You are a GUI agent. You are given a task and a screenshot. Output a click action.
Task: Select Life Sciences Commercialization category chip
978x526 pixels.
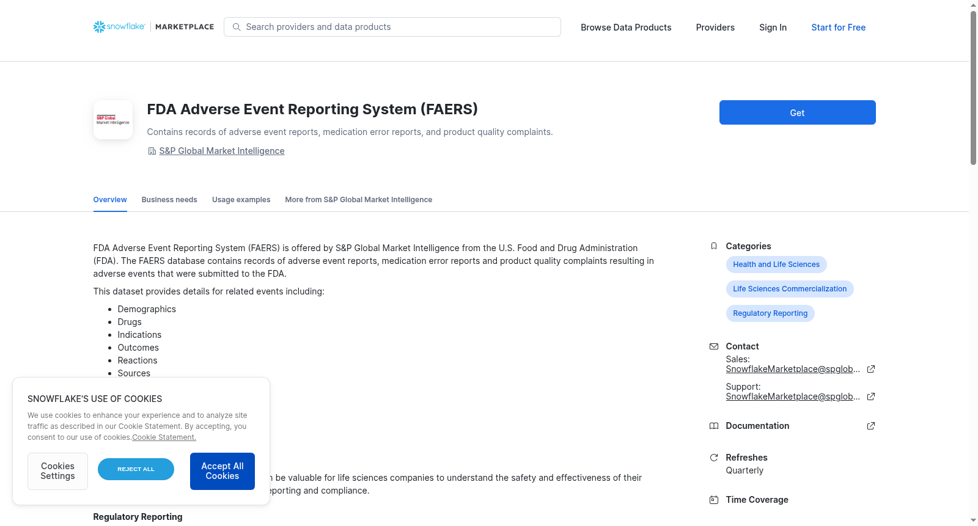coord(790,289)
